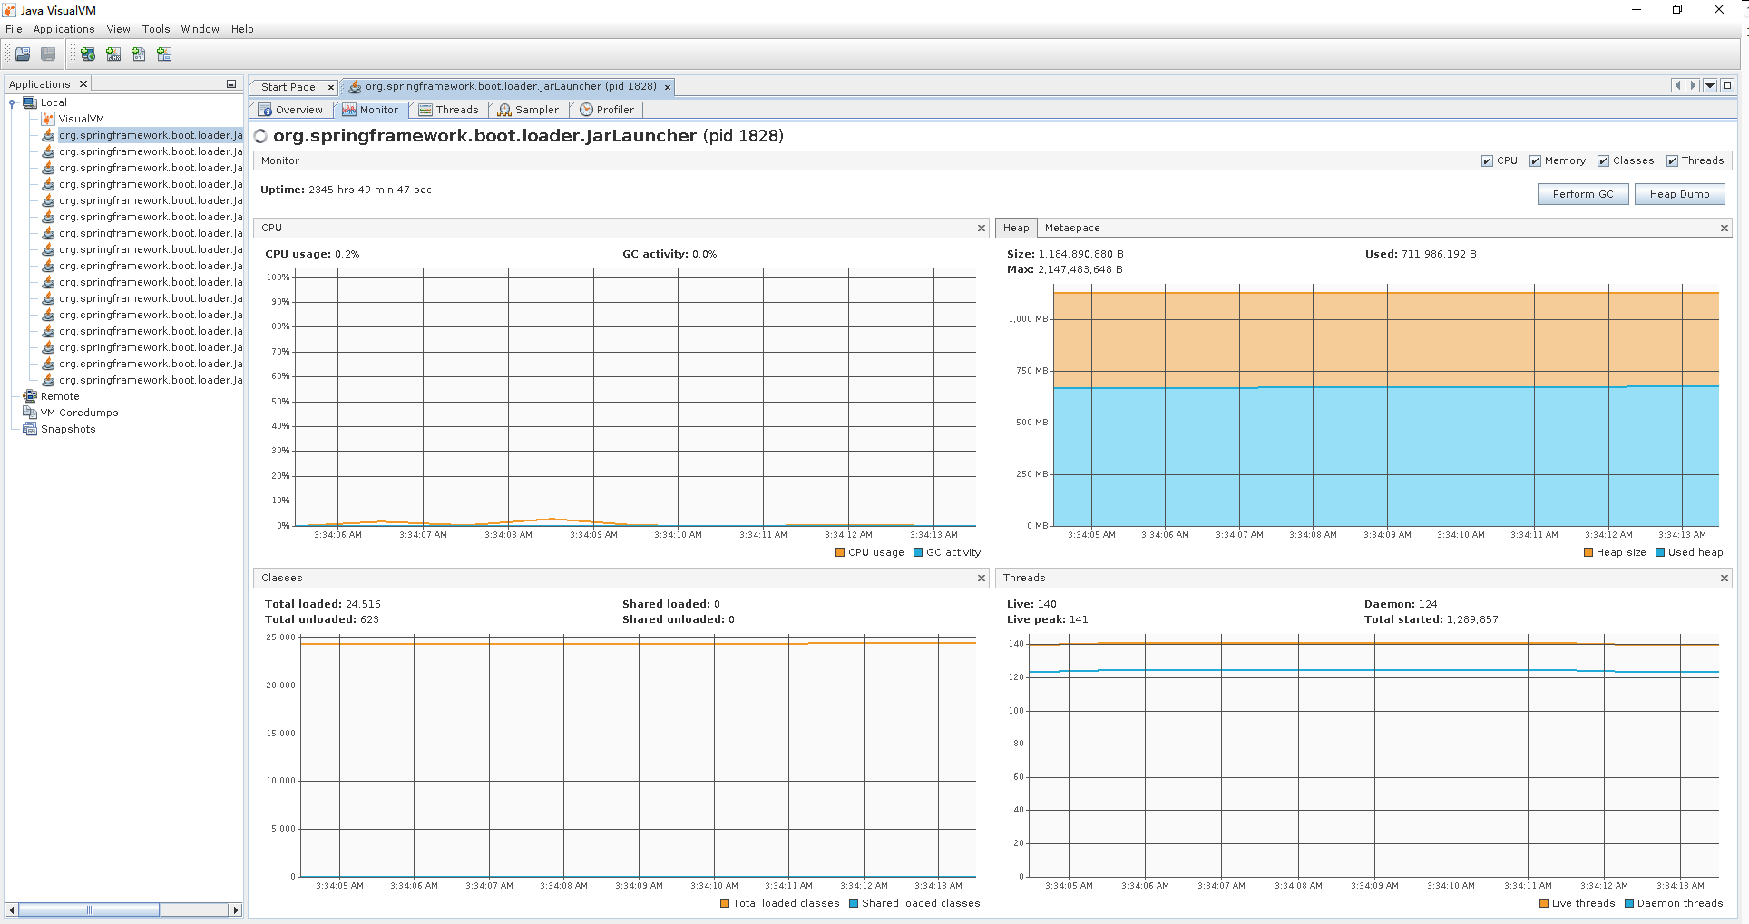Open the Help menu
The image size is (1749, 924).
(242, 29)
